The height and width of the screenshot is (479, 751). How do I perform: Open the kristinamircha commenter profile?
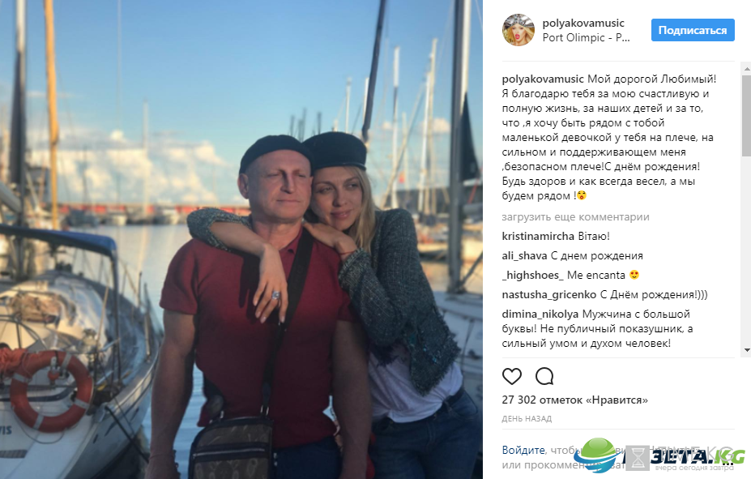click(538, 236)
